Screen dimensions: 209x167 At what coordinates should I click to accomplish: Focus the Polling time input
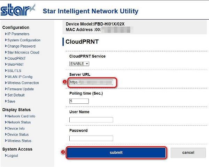[x=79, y=101]
